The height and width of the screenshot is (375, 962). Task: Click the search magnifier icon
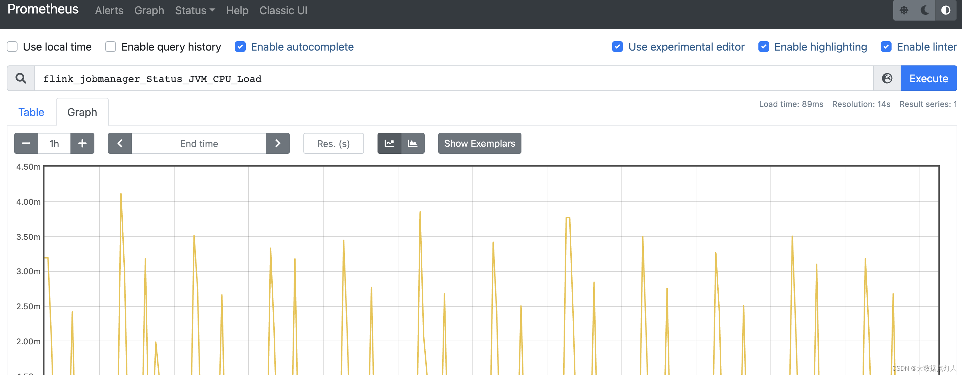(x=21, y=79)
